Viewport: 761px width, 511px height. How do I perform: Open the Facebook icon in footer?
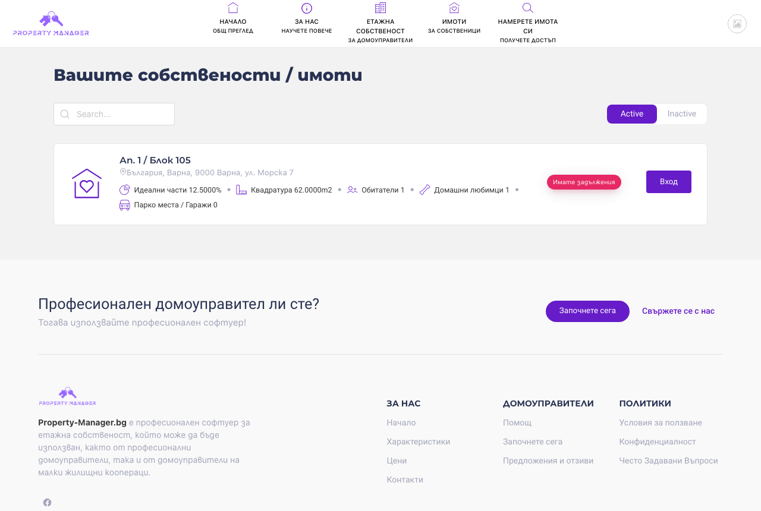point(47,503)
